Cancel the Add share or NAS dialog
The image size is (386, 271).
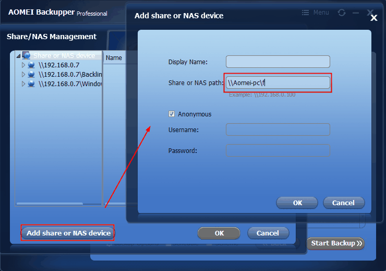tap(344, 203)
